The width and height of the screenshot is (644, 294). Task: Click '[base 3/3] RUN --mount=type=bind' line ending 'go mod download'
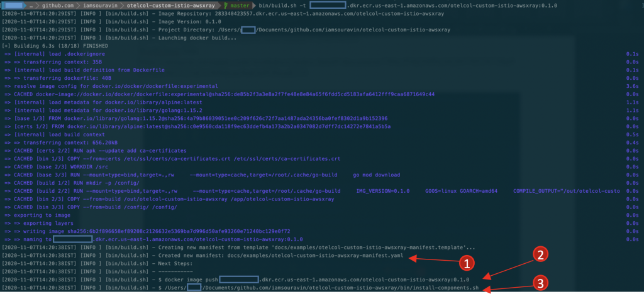[203, 175]
